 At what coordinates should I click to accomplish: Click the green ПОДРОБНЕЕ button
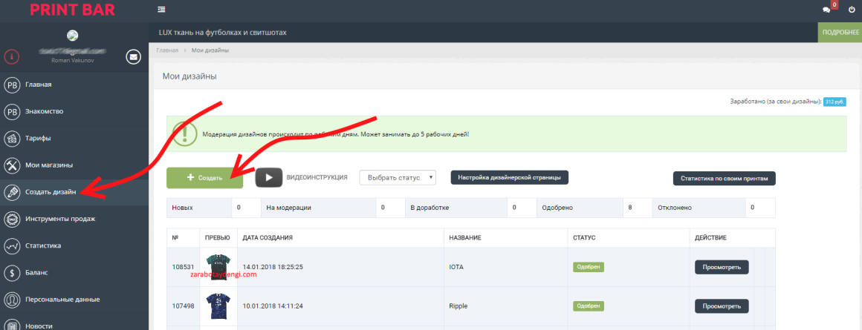840,33
